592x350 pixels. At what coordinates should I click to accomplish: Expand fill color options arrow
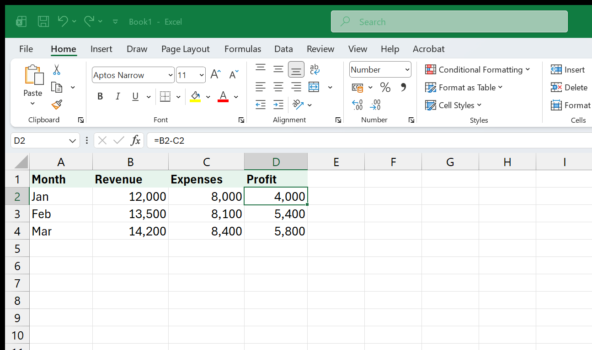pos(208,97)
